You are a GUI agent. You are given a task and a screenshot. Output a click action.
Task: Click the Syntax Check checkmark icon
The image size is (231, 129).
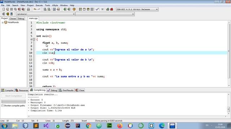pos(97,9)
